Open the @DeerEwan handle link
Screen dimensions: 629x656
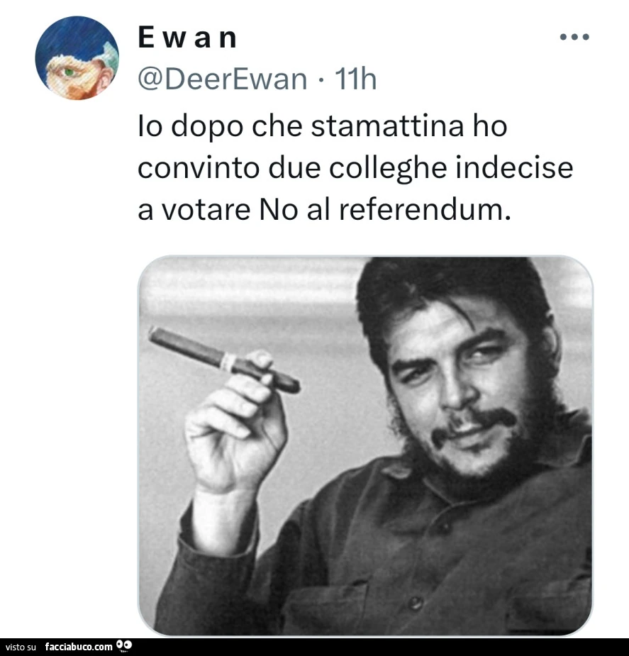click(x=223, y=79)
